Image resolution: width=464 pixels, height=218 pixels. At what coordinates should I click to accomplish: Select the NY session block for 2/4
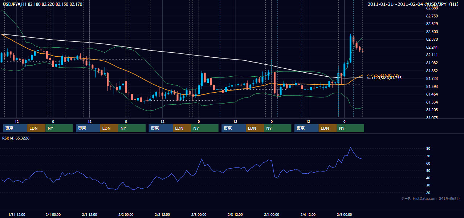(350, 128)
